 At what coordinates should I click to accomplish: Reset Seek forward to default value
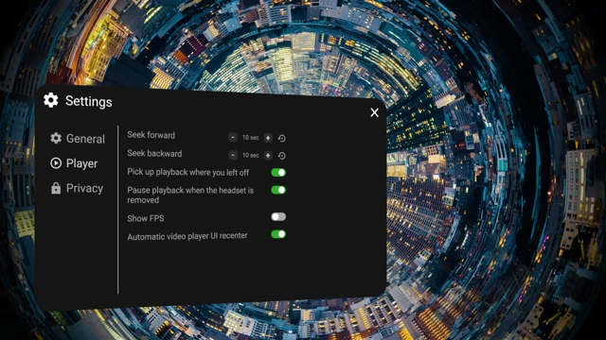coord(282,138)
